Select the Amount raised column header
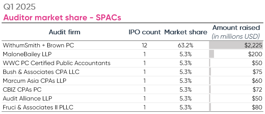The height and width of the screenshot is (114, 265). click(x=236, y=28)
